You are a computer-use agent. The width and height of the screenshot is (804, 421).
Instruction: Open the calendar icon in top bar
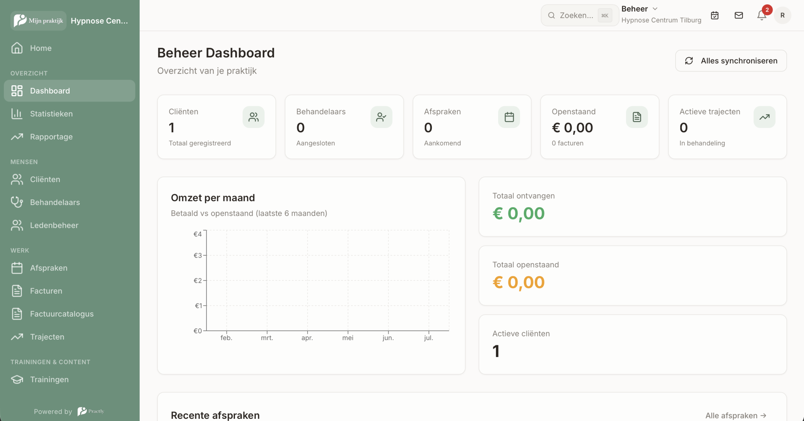715,15
